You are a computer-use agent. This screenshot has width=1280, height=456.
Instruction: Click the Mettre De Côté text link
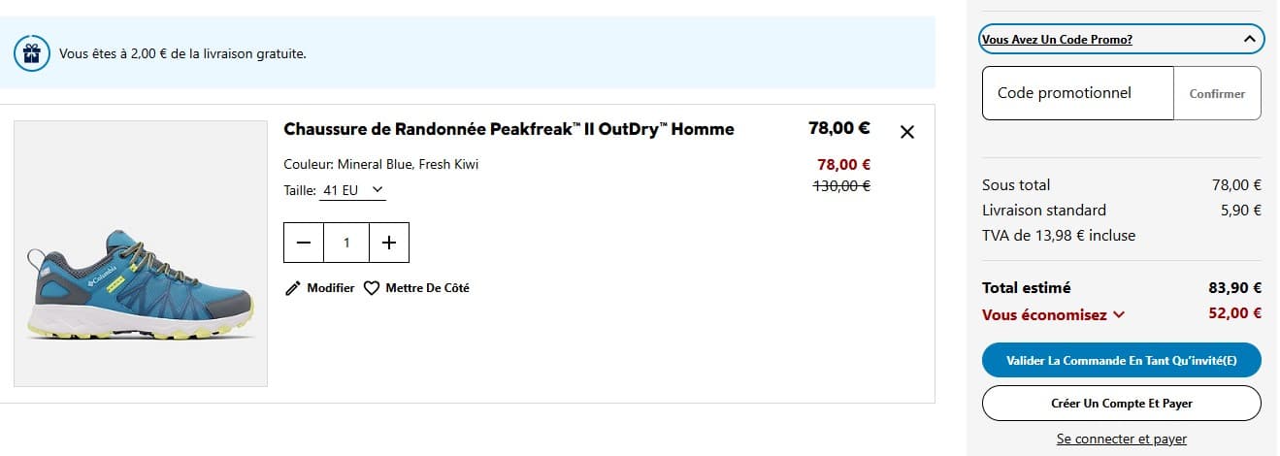[x=427, y=288]
